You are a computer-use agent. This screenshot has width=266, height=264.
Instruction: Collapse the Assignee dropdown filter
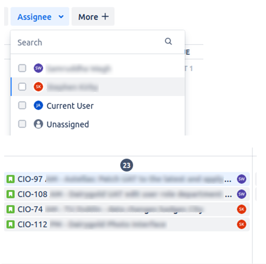coord(40,17)
